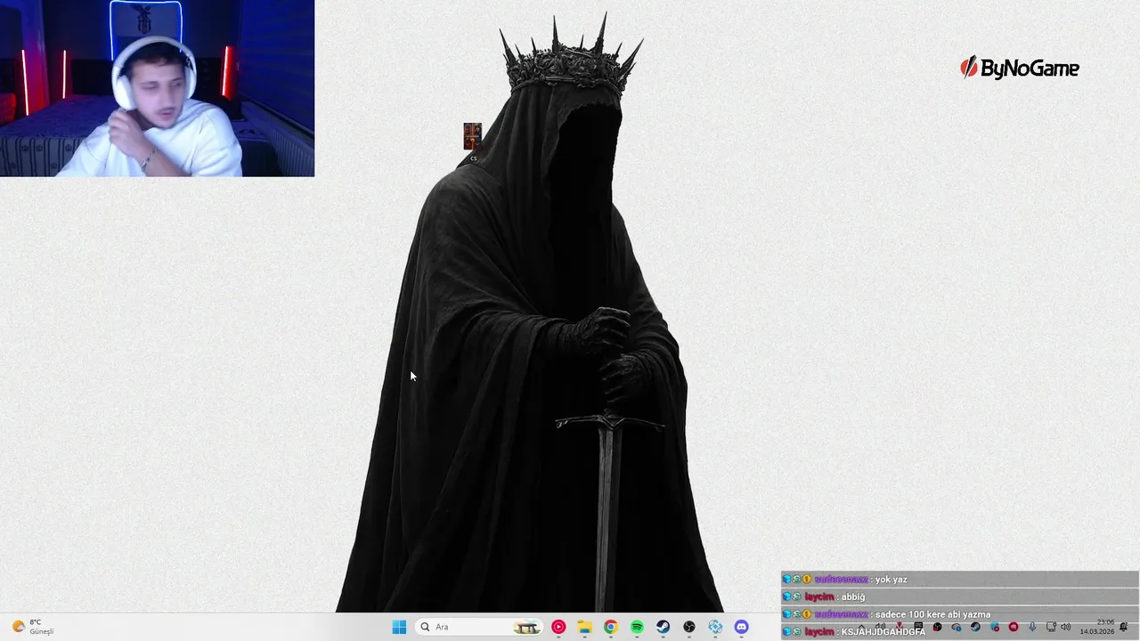The image size is (1140, 641).
Task: Open the Steam icon in the system tray
Action: pyautogui.click(x=975, y=627)
